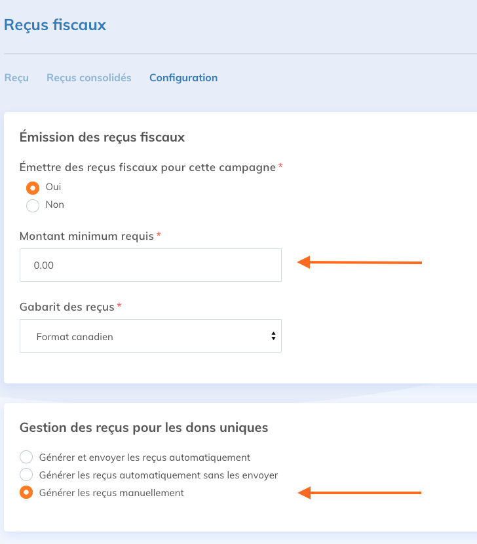This screenshot has height=544, width=477.
Task: Open the Gabarit des reçus dropdown
Action: 151,336
